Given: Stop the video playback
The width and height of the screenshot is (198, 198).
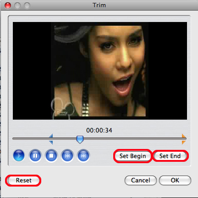Looking at the screenshot, I should (51, 156).
